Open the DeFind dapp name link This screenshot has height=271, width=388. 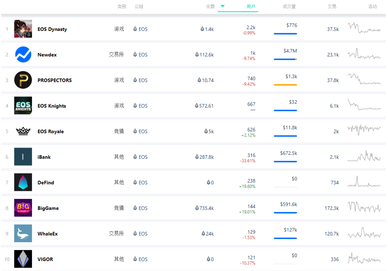click(46, 183)
